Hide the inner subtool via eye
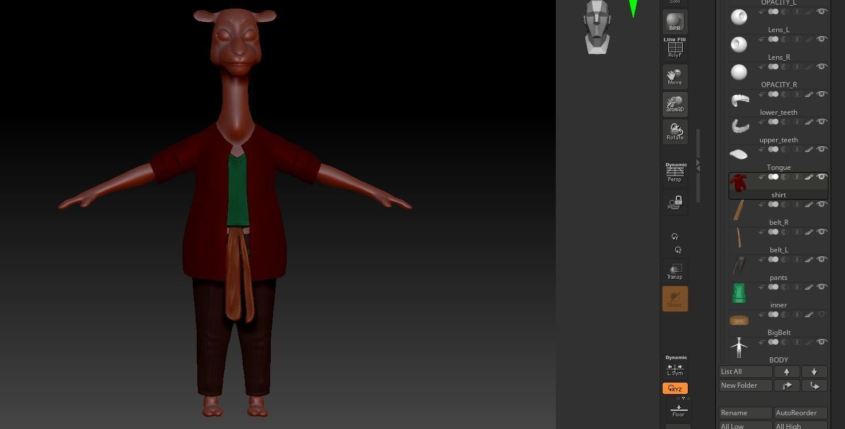The image size is (845, 429). [x=821, y=287]
